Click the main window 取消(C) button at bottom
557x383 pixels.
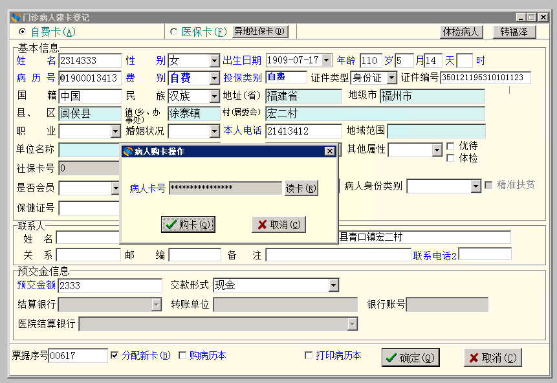pyautogui.click(x=493, y=357)
